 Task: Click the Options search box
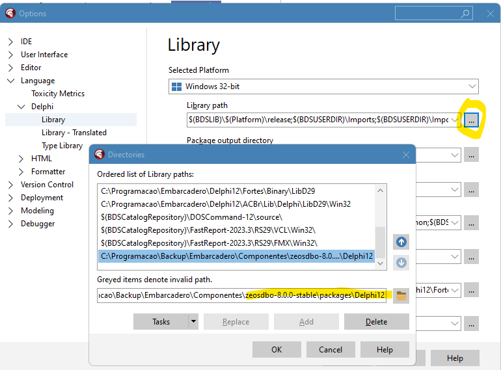(434, 14)
